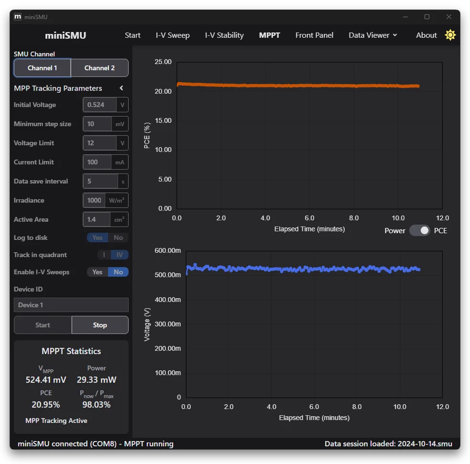470x464 pixels.
Task: Toggle the Power / PCE chart switch
Action: tap(419, 230)
